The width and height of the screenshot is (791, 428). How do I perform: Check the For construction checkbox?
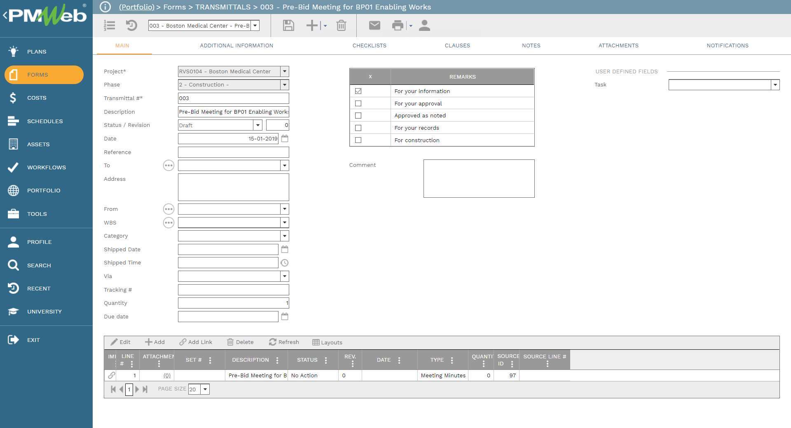[358, 140]
